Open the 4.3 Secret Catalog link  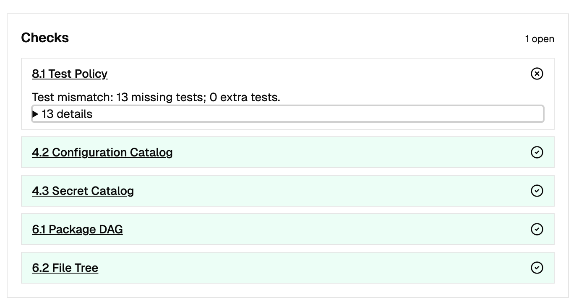point(83,191)
